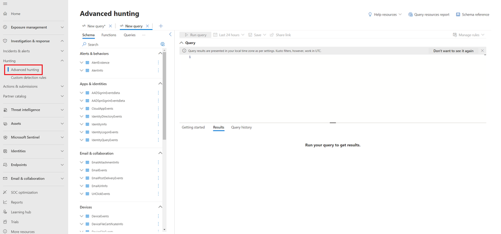The height and width of the screenshot is (234, 501).
Task: Click the schema Search field
Action: (120, 45)
